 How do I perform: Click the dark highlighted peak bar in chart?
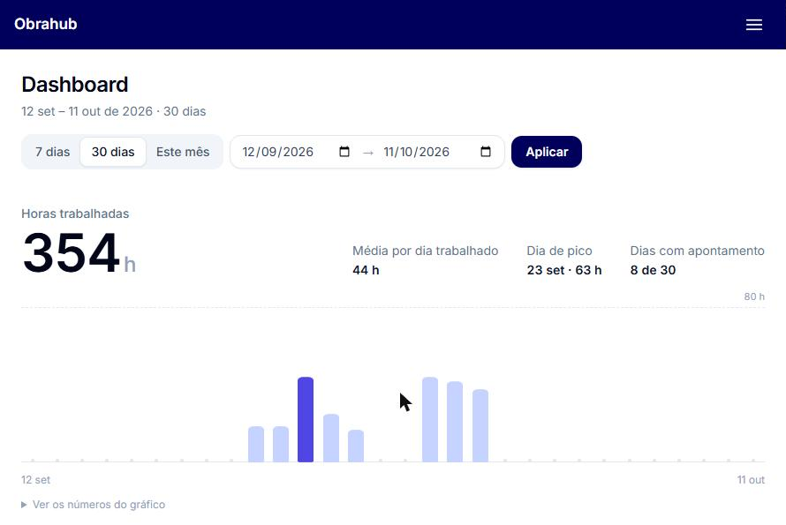click(x=306, y=419)
